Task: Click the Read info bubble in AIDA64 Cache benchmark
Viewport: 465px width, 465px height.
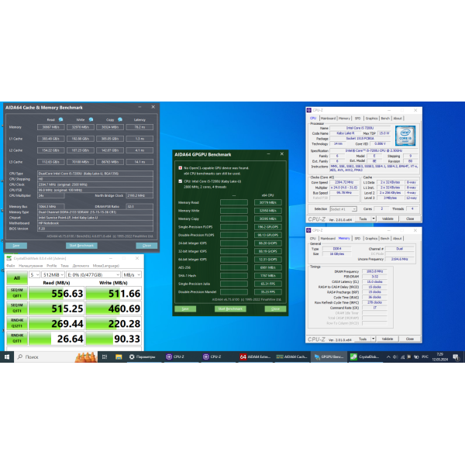Action: (60, 119)
